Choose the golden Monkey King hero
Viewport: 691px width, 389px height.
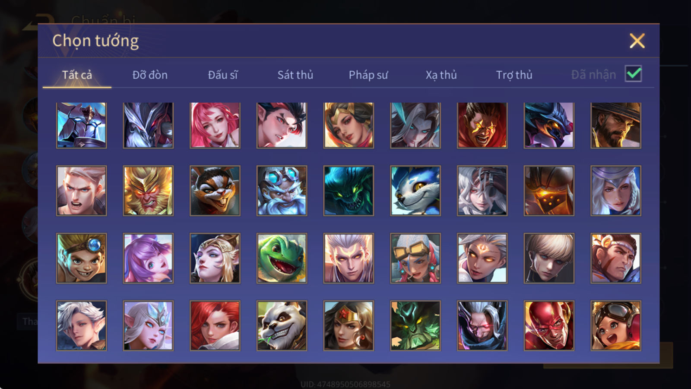point(148,191)
